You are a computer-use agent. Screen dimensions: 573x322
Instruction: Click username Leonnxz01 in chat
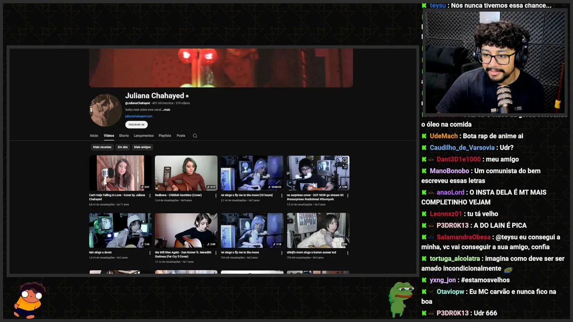[446, 214]
